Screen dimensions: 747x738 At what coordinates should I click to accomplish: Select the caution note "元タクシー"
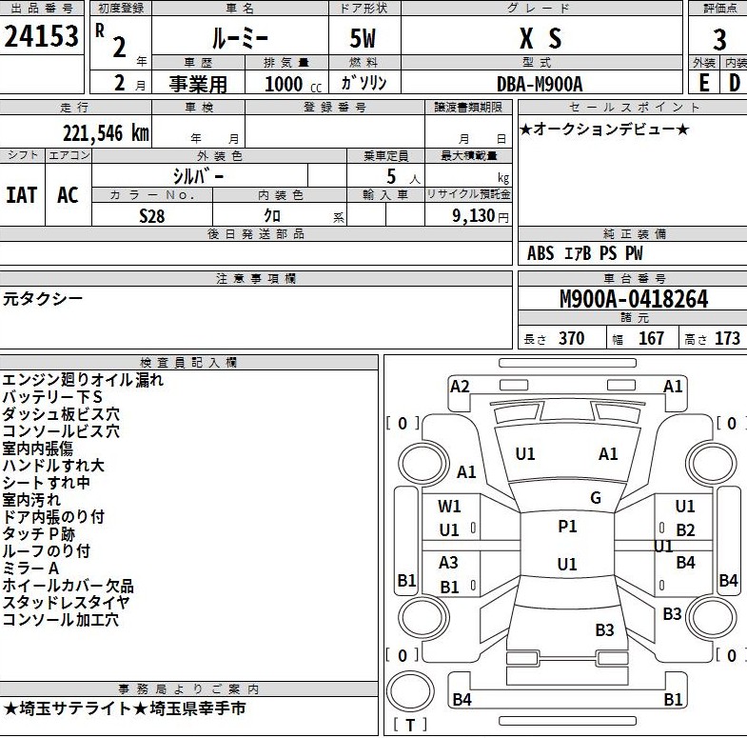[x=43, y=299]
